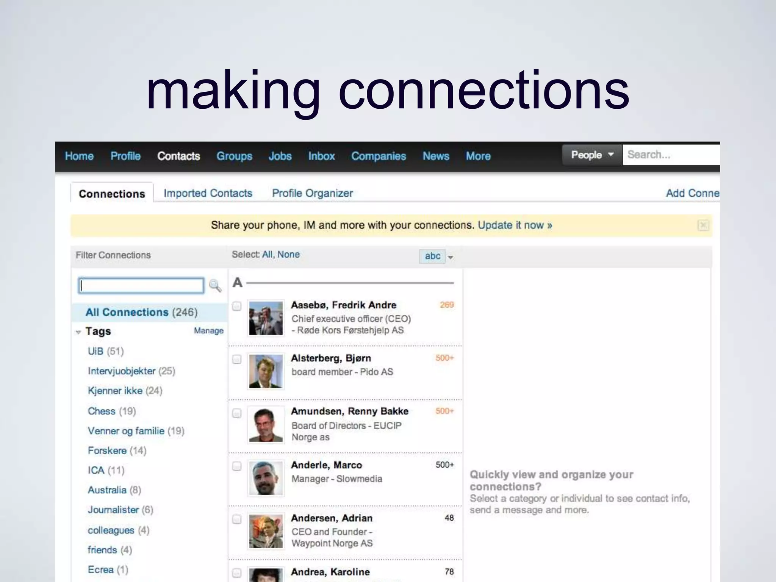Tick the checkbox for Andrea, Karoline
Viewport: 776px width, 582px height.
pyautogui.click(x=237, y=573)
